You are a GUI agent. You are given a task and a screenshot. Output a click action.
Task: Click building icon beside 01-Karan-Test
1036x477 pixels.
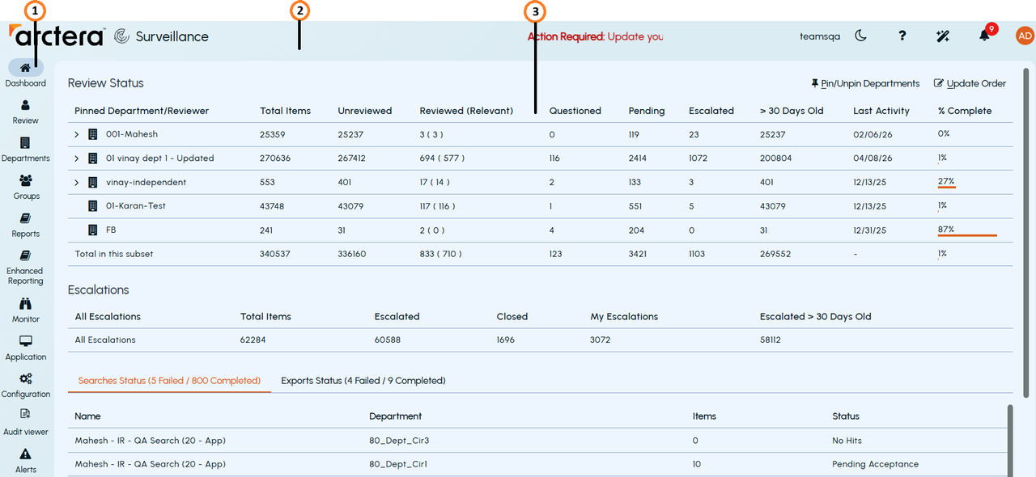(93, 206)
